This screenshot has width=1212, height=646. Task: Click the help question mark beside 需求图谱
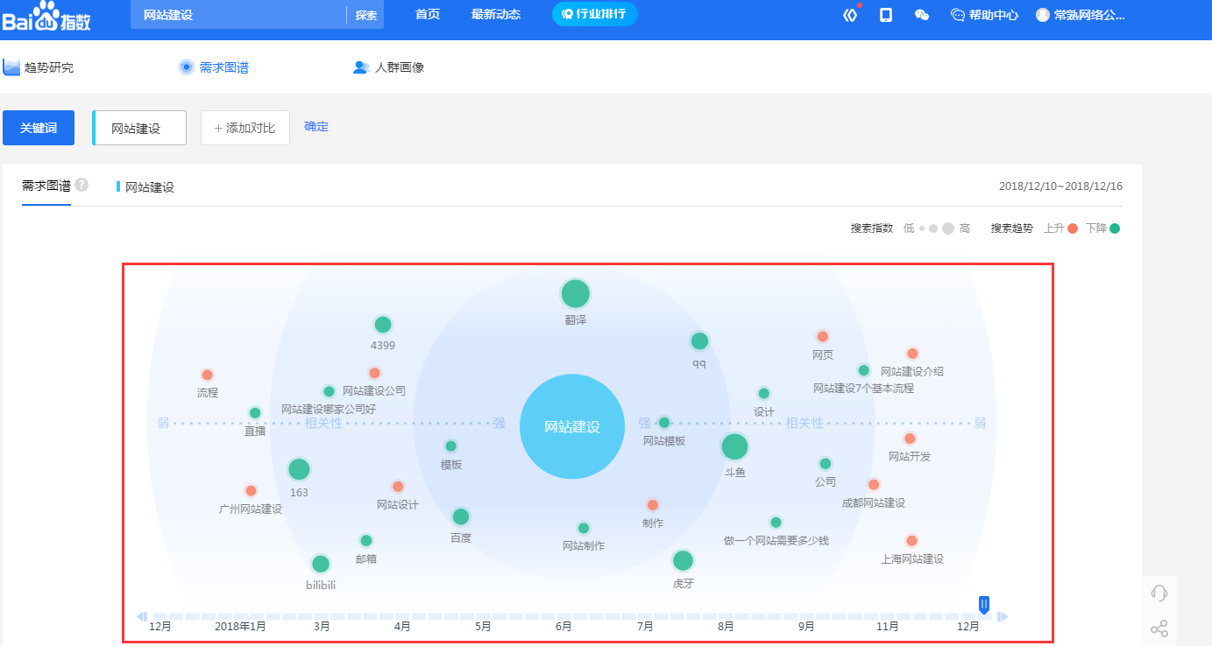82,185
